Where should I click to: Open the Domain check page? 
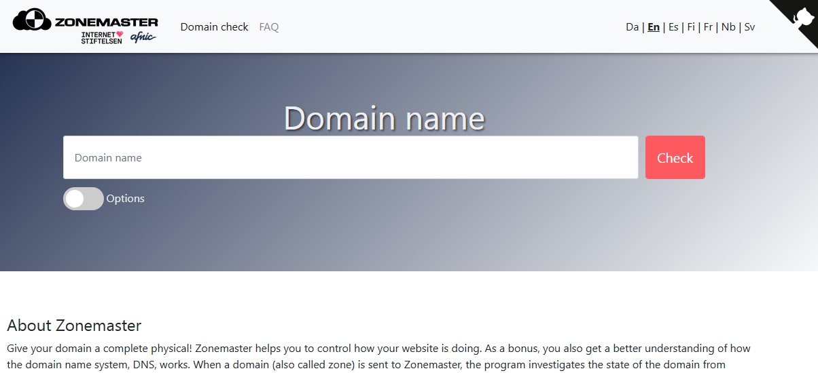pos(214,27)
